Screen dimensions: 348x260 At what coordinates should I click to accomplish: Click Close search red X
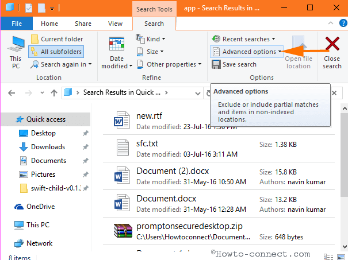click(332, 44)
